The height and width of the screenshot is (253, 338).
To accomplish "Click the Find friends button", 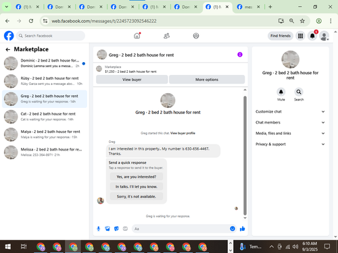I will [x=281, y=36].
